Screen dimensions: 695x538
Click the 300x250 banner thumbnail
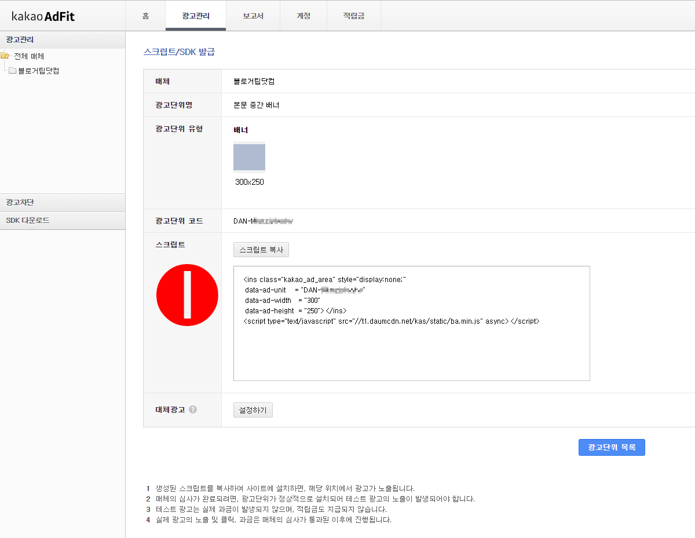coord(249,158)
